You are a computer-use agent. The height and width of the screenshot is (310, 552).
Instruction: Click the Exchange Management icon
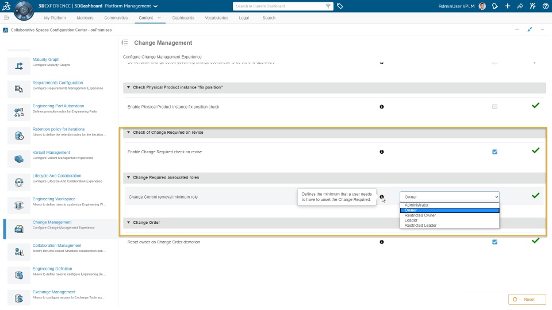pyautogui.click(x=19, y=299)
